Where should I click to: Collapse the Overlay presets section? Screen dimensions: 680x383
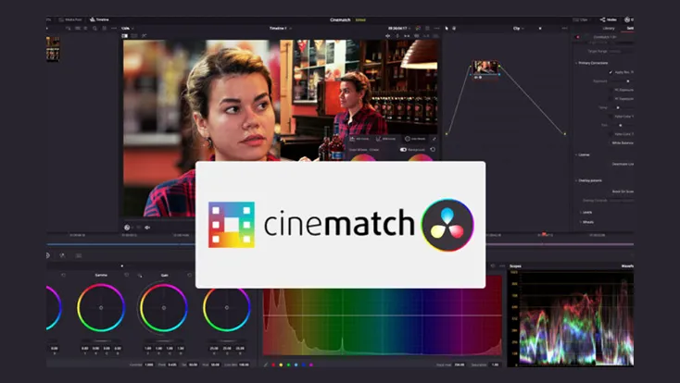point(589,180)
